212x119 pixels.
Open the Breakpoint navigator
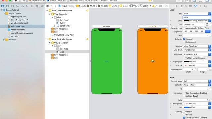[x=37, y=6]
